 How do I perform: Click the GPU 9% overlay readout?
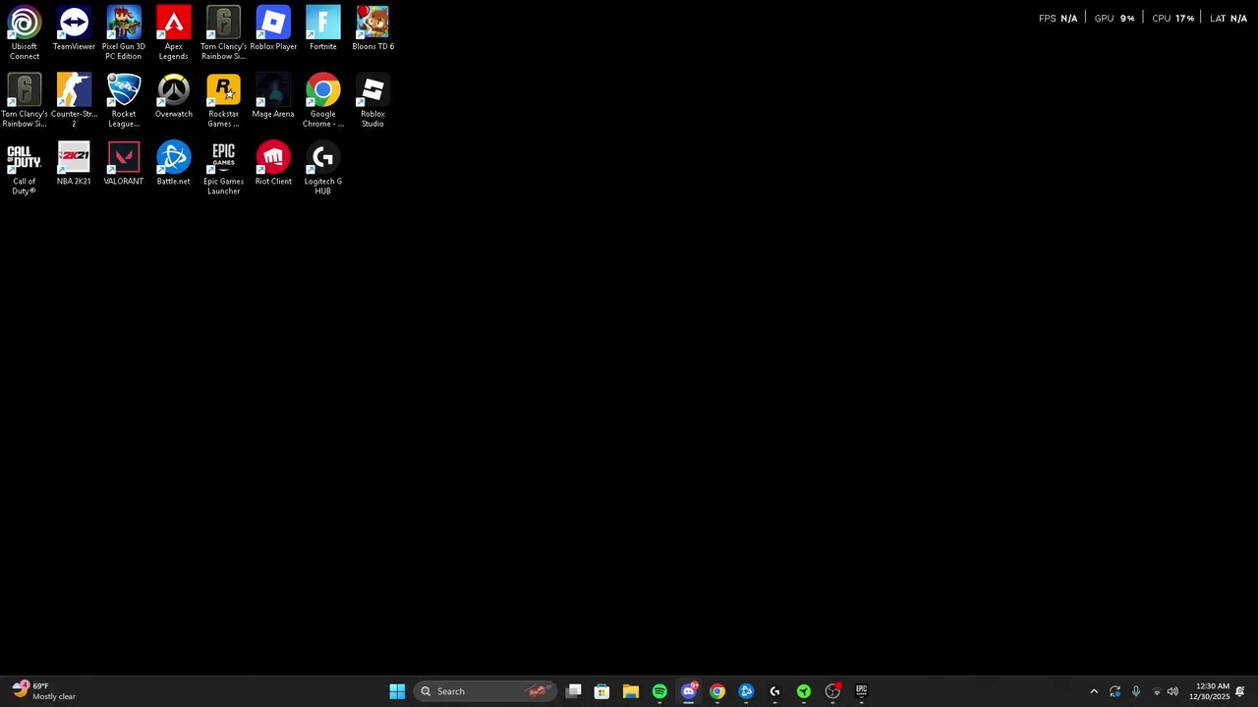click(x=1115, y=19)
